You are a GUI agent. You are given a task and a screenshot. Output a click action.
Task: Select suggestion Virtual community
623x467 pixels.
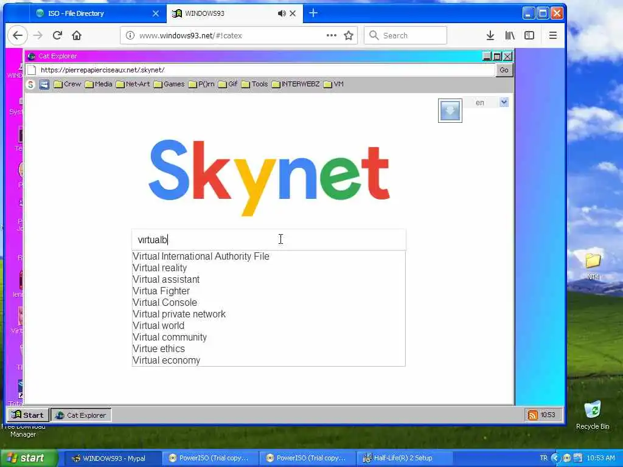pyautogui.click(x=268, y=337)
